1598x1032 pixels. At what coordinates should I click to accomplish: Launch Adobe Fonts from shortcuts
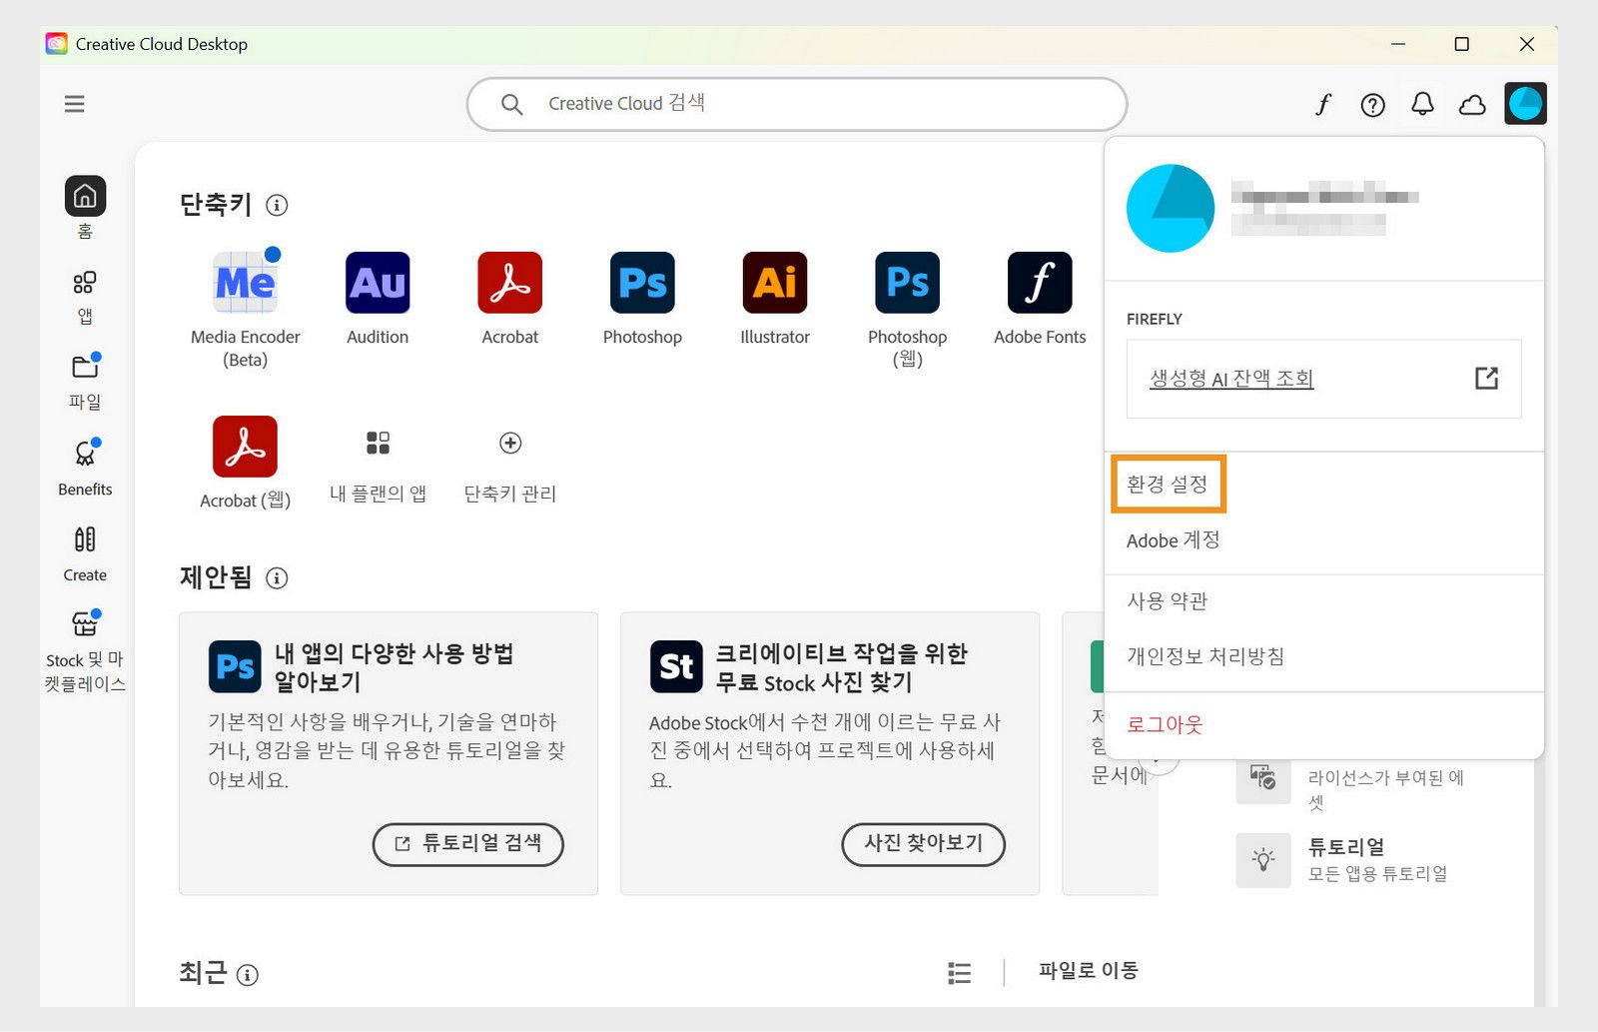pos(1038,283)
